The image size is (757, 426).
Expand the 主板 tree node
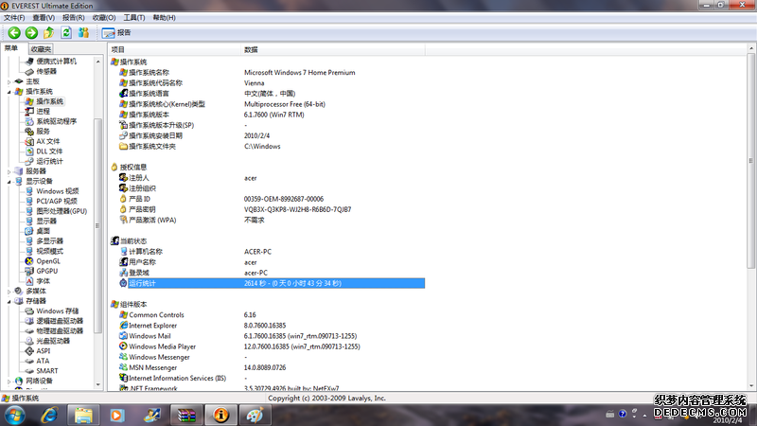(x=9, y=81)
